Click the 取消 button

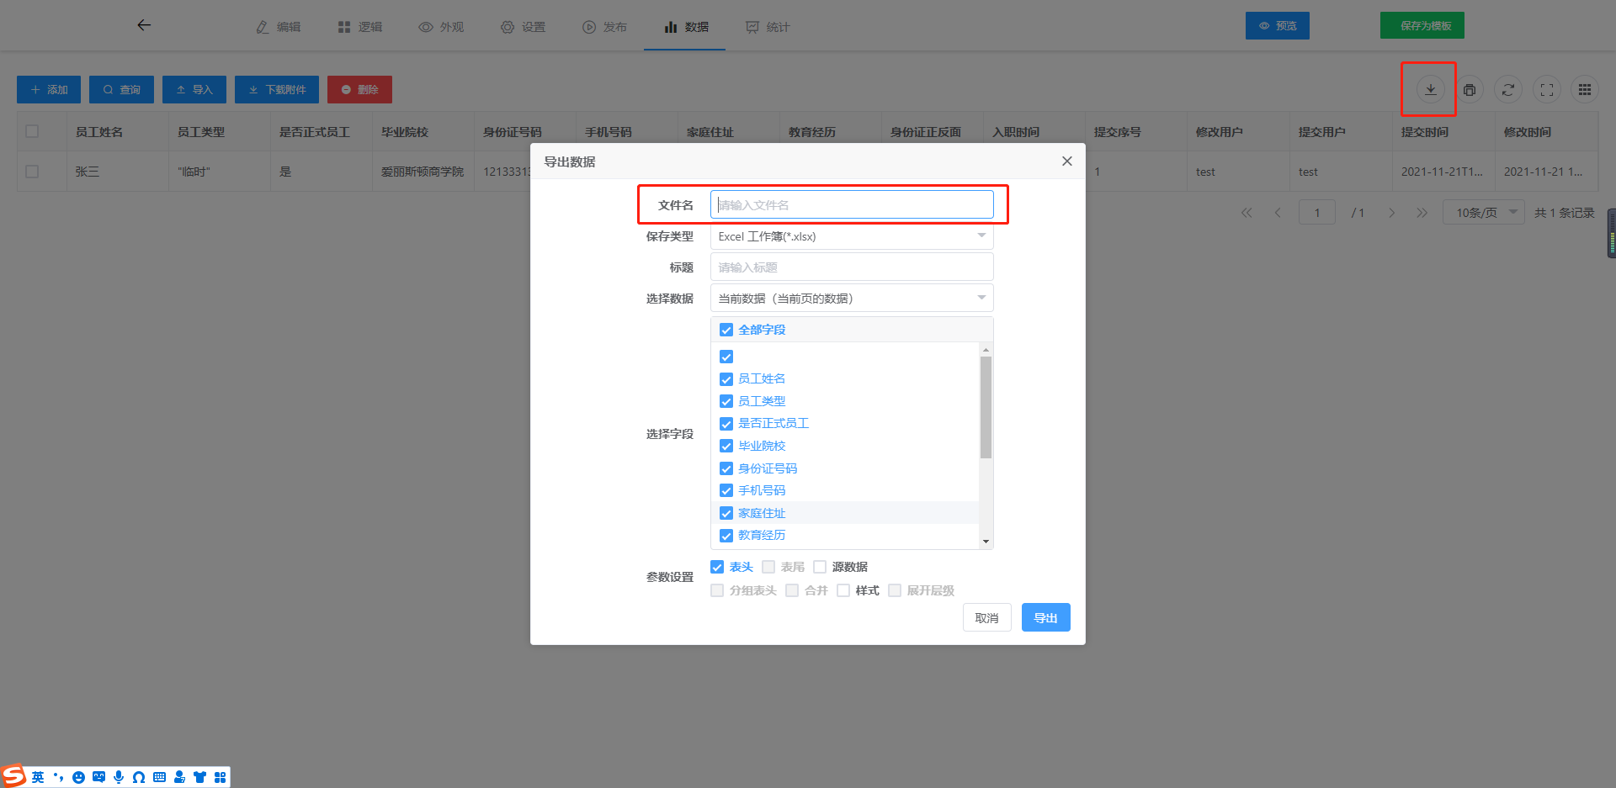(986, 618)
